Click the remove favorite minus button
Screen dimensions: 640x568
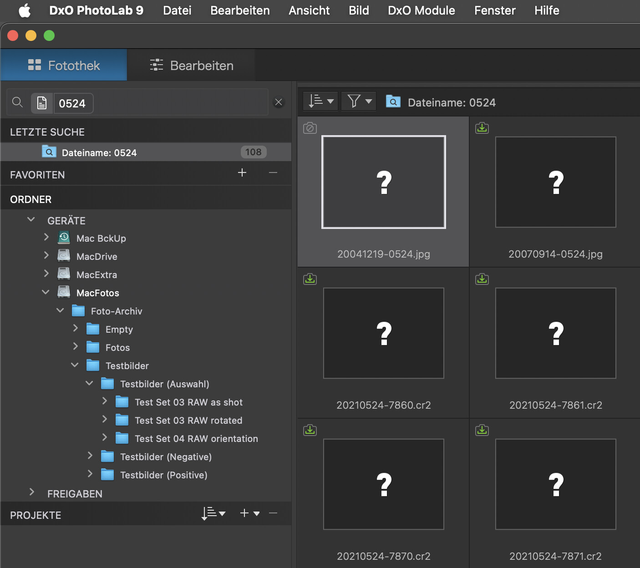(273, 172)
